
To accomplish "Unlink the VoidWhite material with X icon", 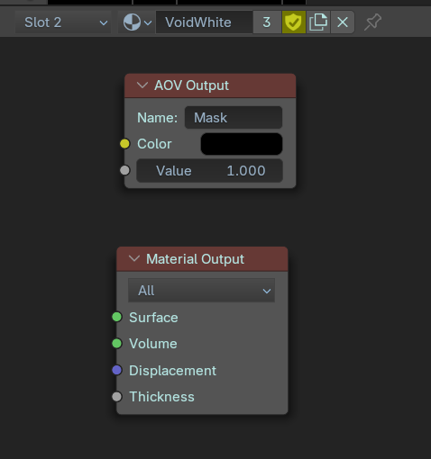I will pos(343,22).
